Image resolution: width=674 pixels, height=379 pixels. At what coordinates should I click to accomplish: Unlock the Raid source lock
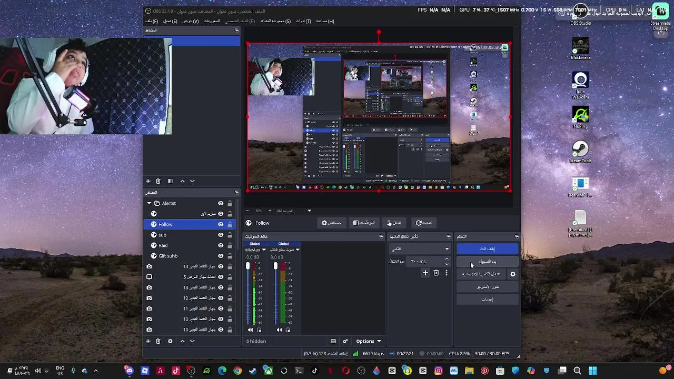point(230,245)
